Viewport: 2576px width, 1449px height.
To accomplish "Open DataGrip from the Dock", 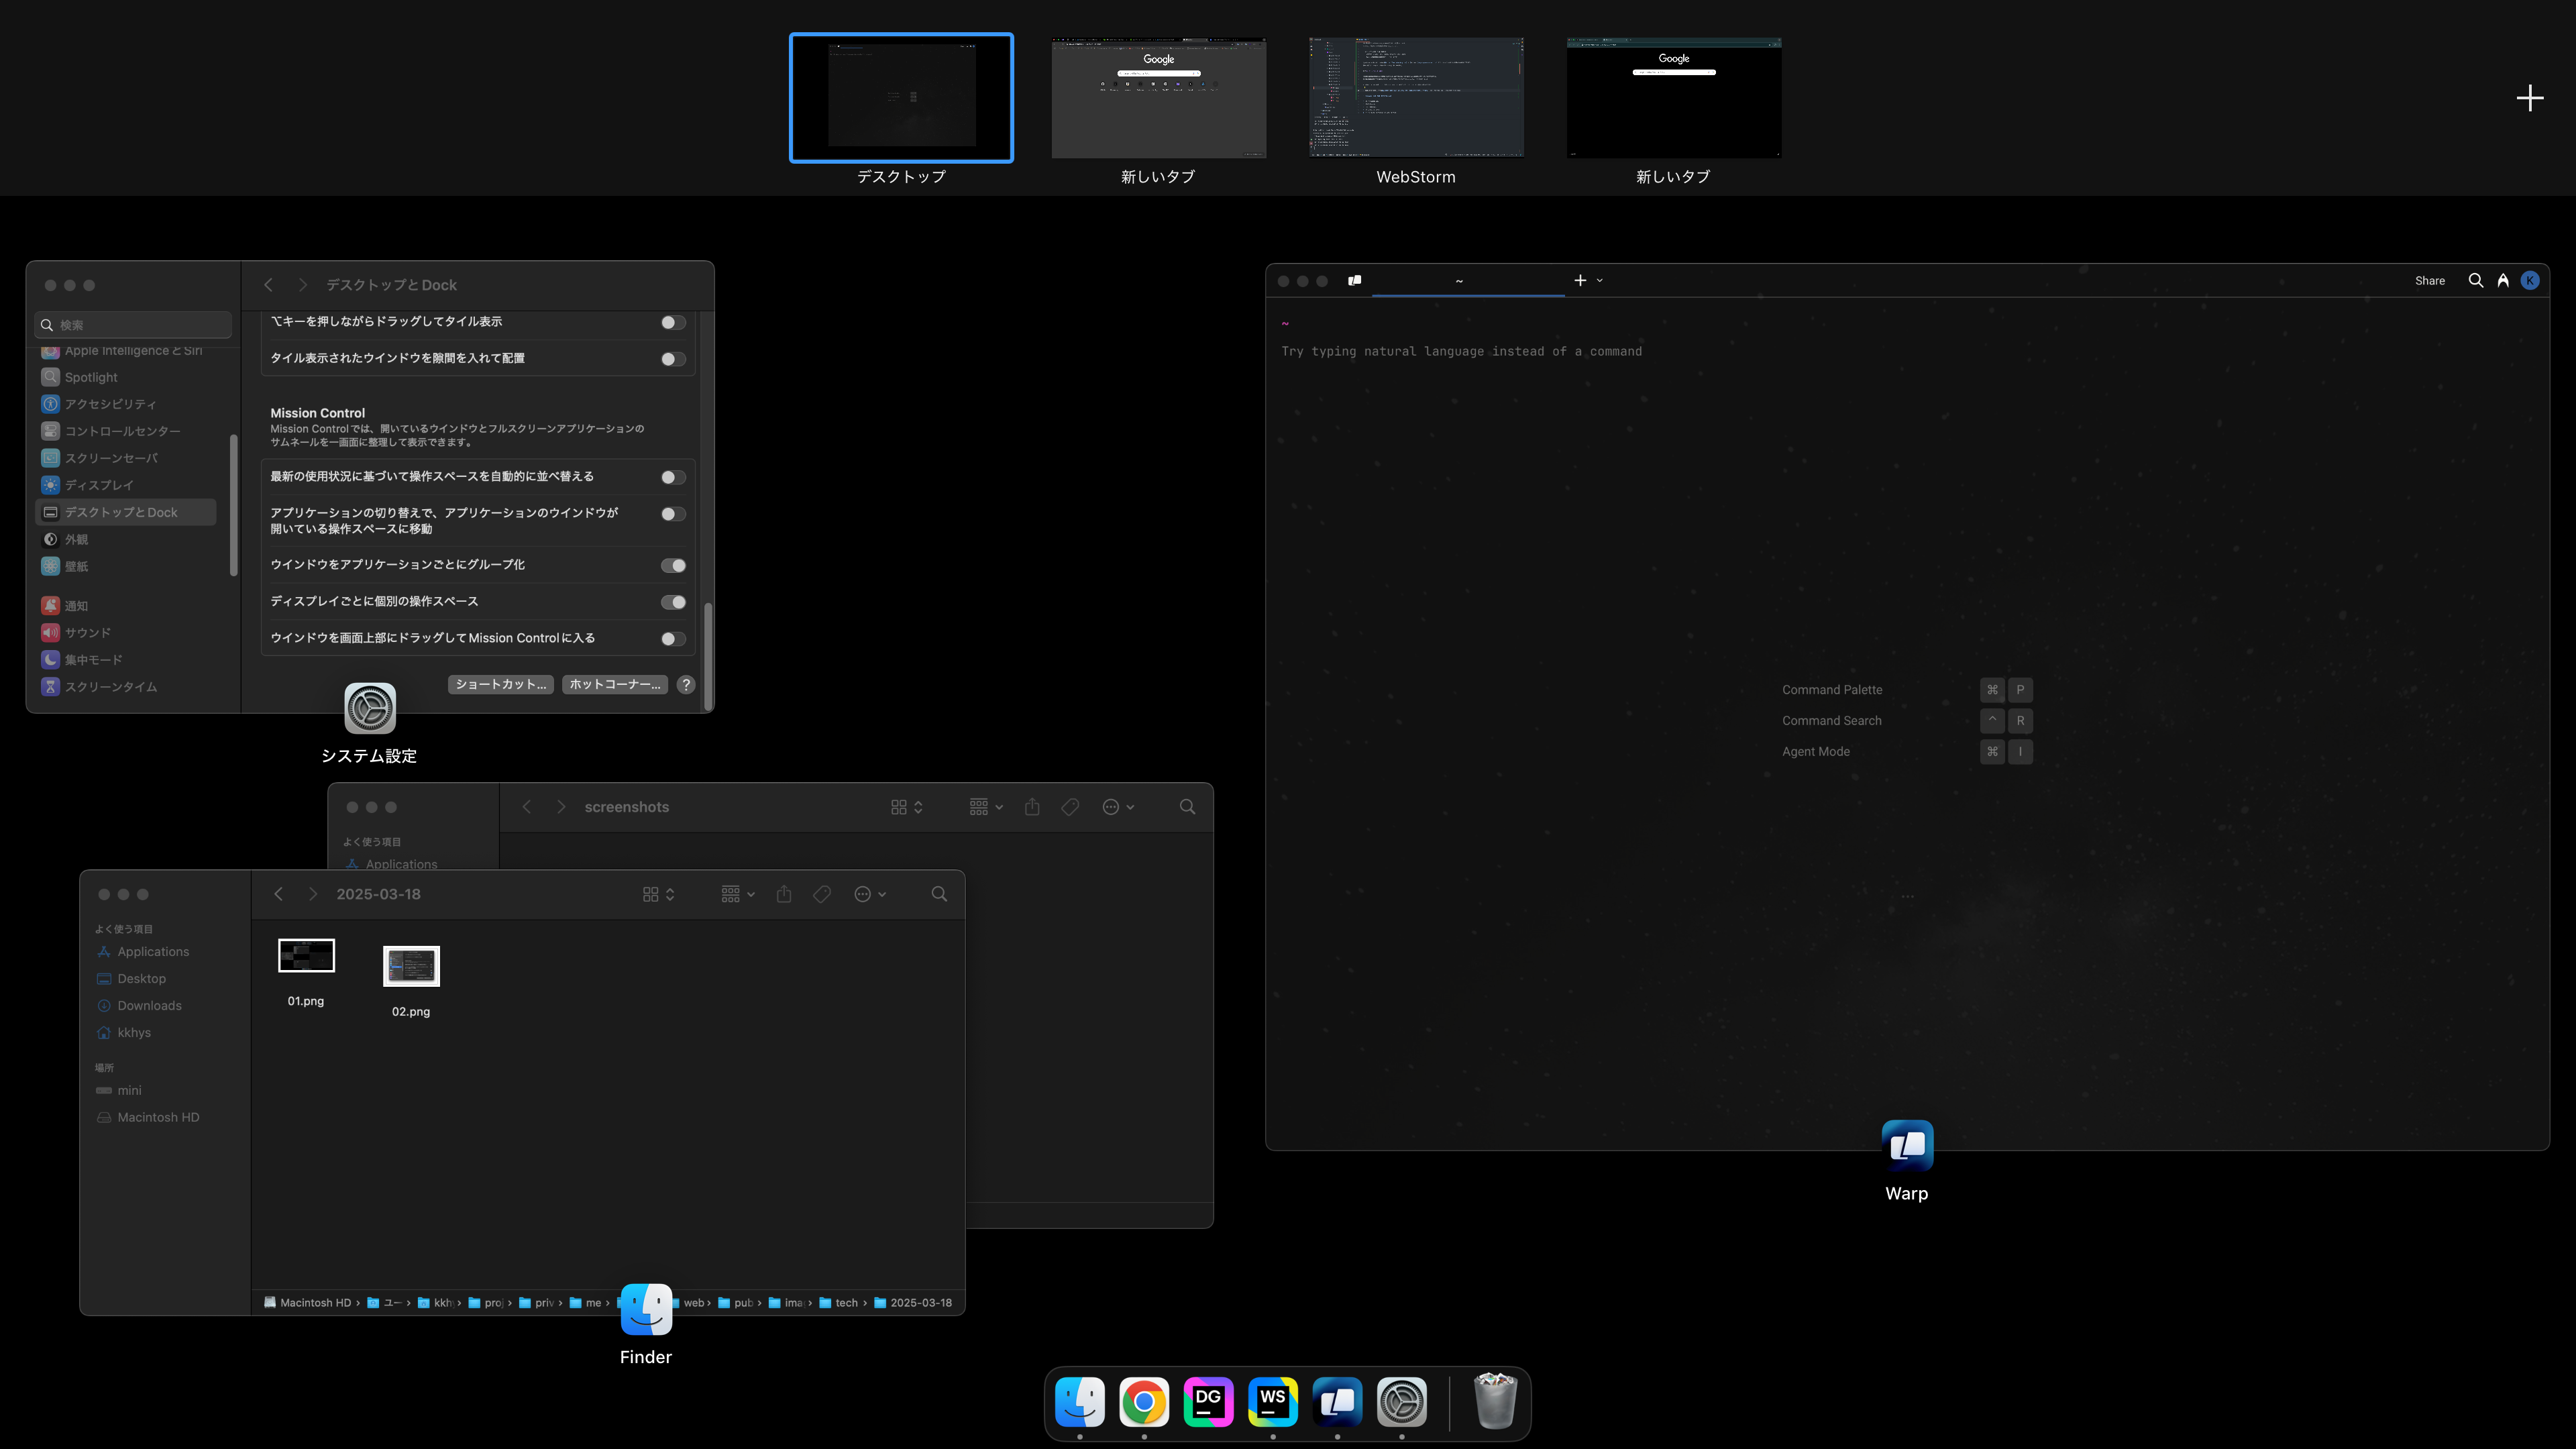I will coord(1208,1401).
